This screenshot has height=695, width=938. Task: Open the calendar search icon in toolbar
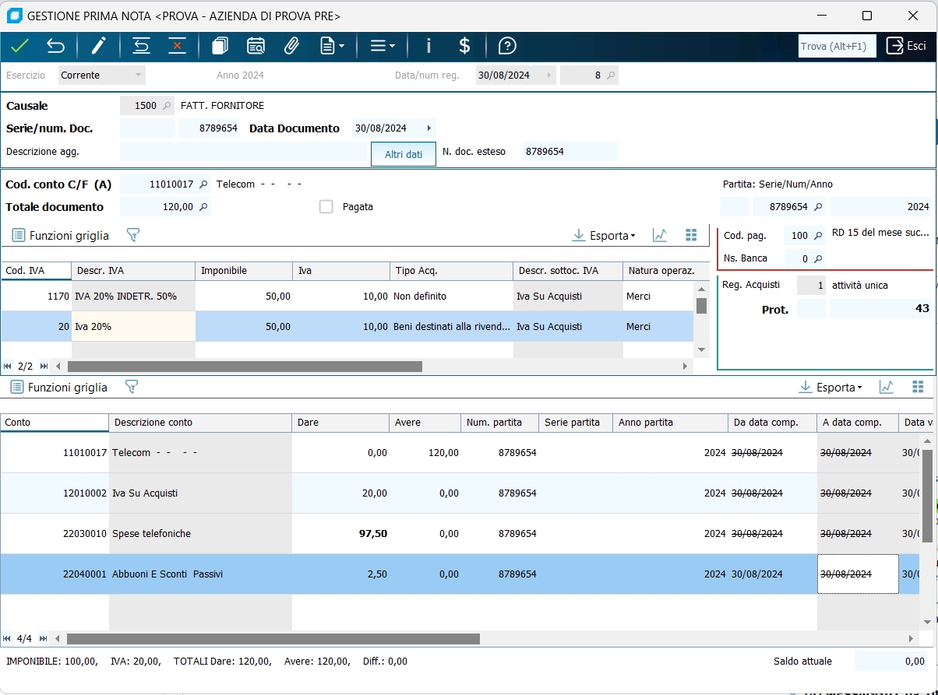pyautogui.click(x=256, y=46)
